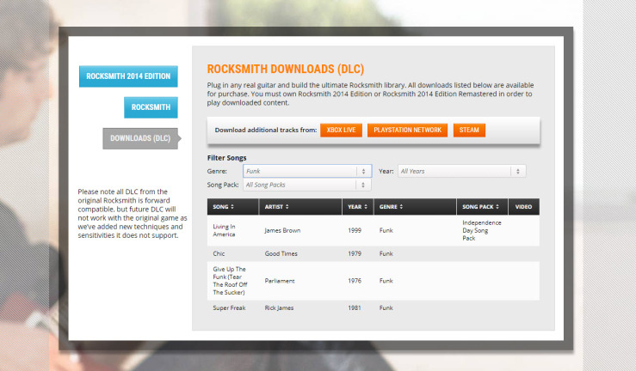This screenshot has height=371, width=636.
Task: Click the Year dropdown arrow stepper
Action: click(x=518, y=171)
